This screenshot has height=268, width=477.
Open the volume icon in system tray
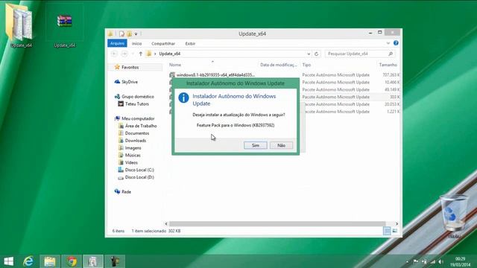point(440,261)
